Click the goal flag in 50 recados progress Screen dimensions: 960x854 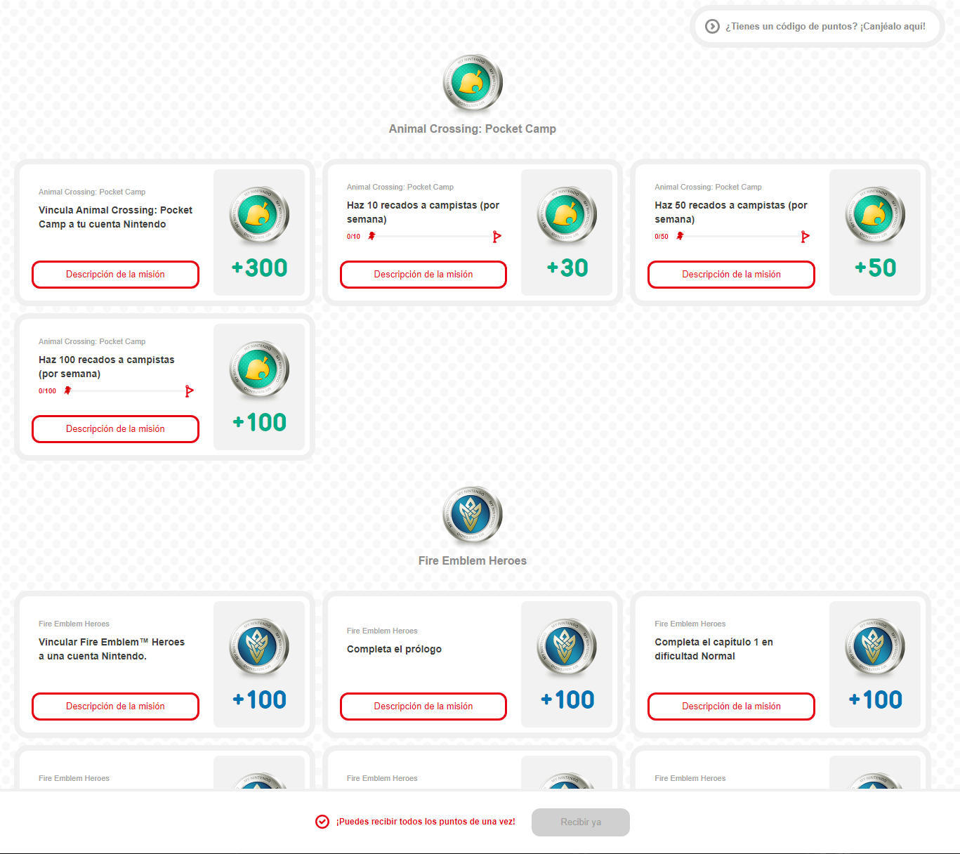point(805,237)
